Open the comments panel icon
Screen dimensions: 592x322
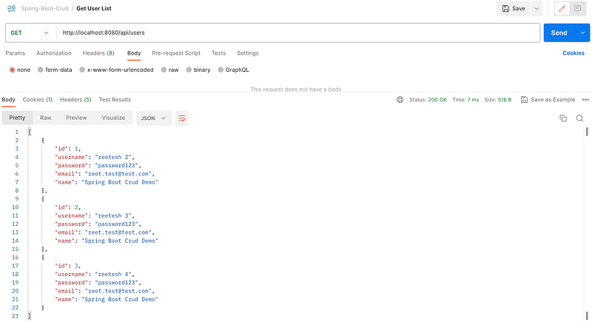[x=577, y=8]
